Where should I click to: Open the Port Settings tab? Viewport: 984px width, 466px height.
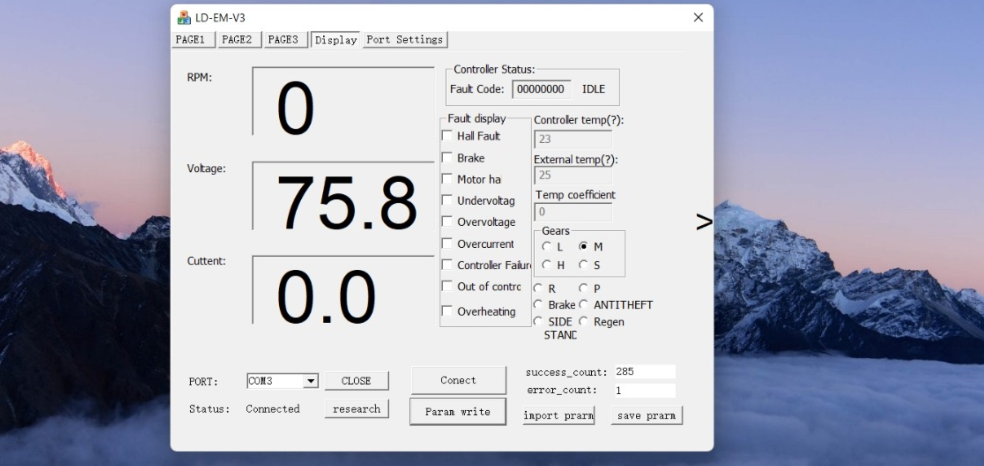404,40
